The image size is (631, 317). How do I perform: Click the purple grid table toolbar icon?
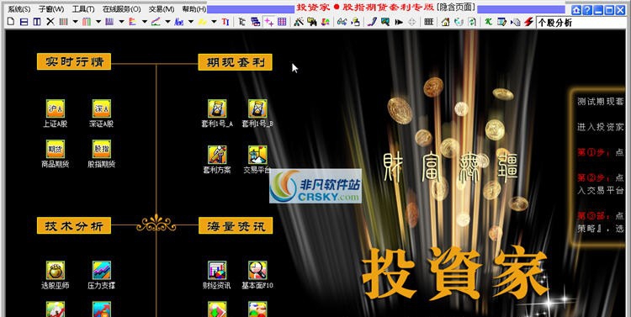pyautogui.click(x=282, y=22)
